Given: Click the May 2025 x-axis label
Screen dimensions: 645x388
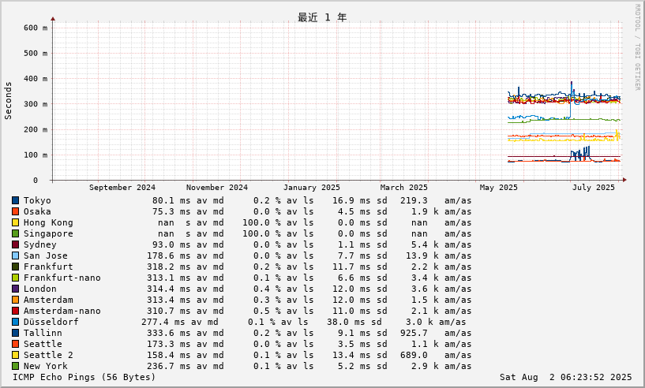Looking at the screenshot, I should point(499,188).
